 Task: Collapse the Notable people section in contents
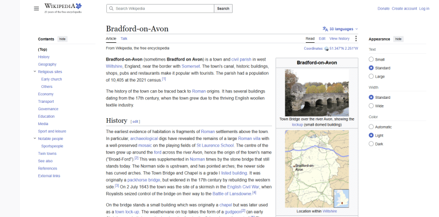pos(35,138)
